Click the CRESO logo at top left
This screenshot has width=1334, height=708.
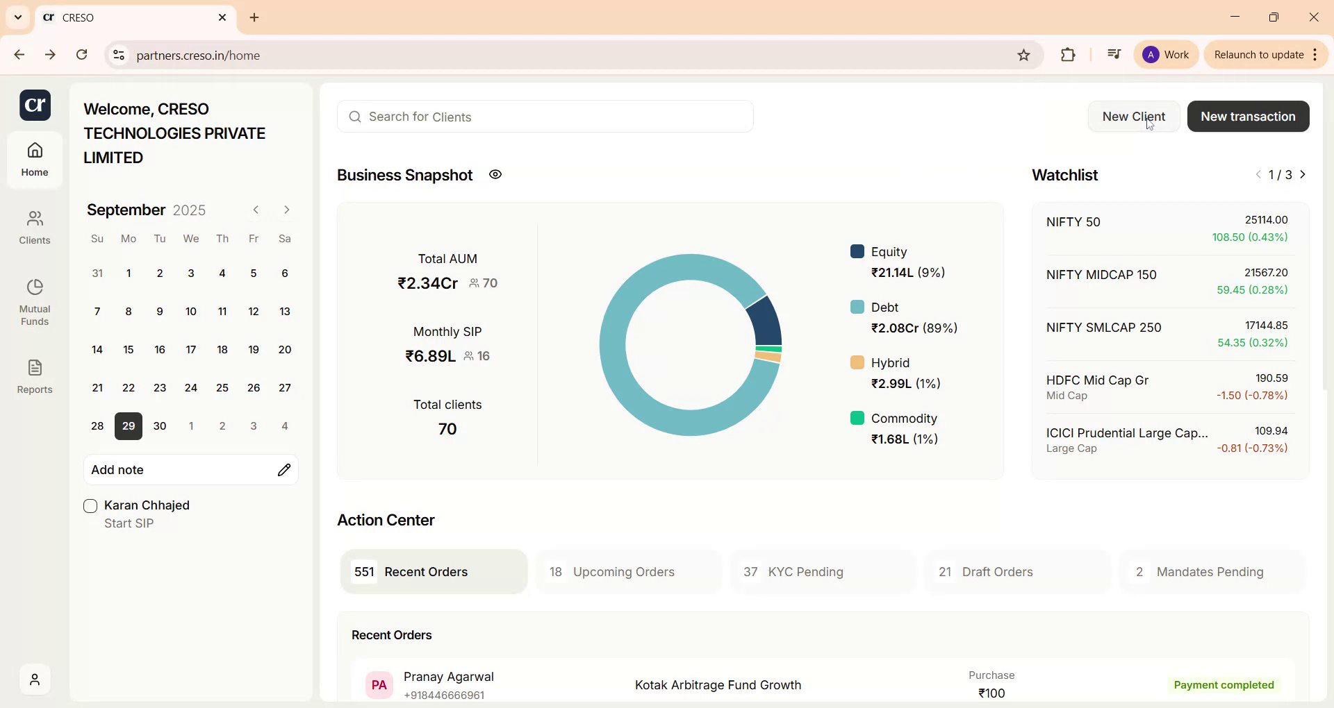point(35,105)
